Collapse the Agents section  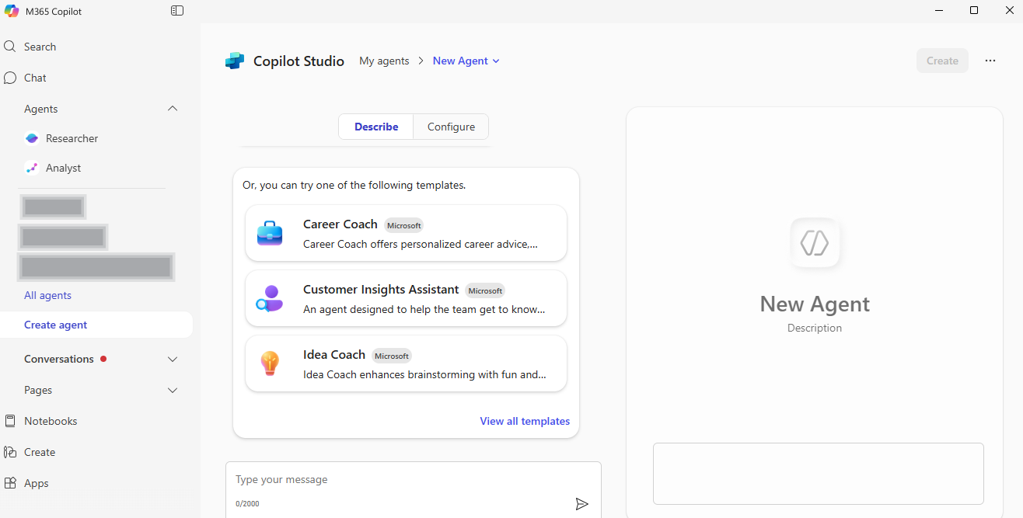[173, 108]
